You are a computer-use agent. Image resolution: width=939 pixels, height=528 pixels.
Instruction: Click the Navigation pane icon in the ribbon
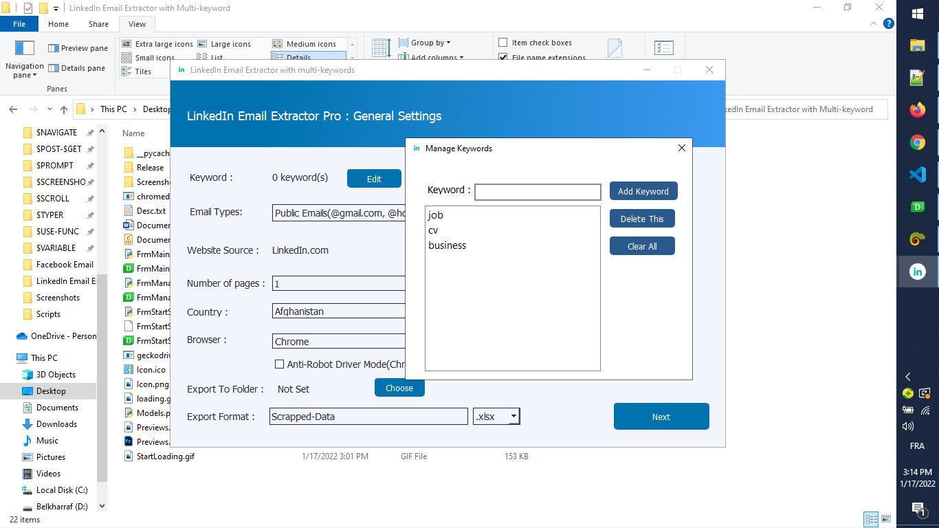tap(25, 48)
